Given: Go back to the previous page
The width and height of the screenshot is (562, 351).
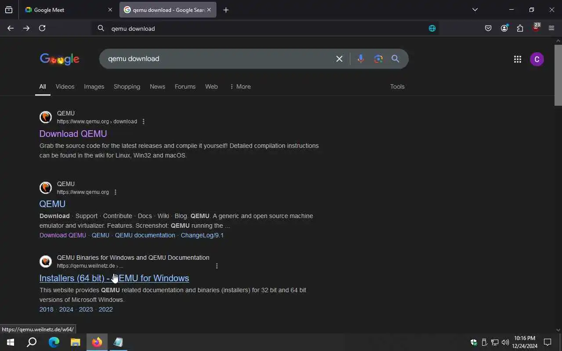Looking at the screenshot, I should [11, 28].
